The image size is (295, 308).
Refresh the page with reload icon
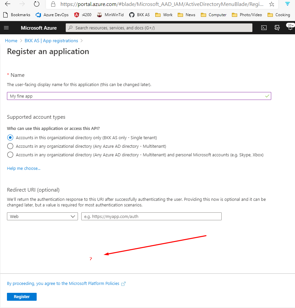pos(36,4)
